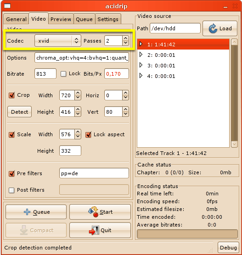The width and height of the screenshot is (242, 255).
Task: Expand track 2: 0:00:01
Action: click(141, 55)
